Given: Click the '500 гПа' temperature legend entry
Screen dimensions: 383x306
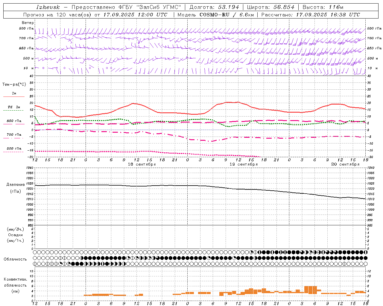Looking at the screenshot, I should pyautogui.click(x=14, y=149).
